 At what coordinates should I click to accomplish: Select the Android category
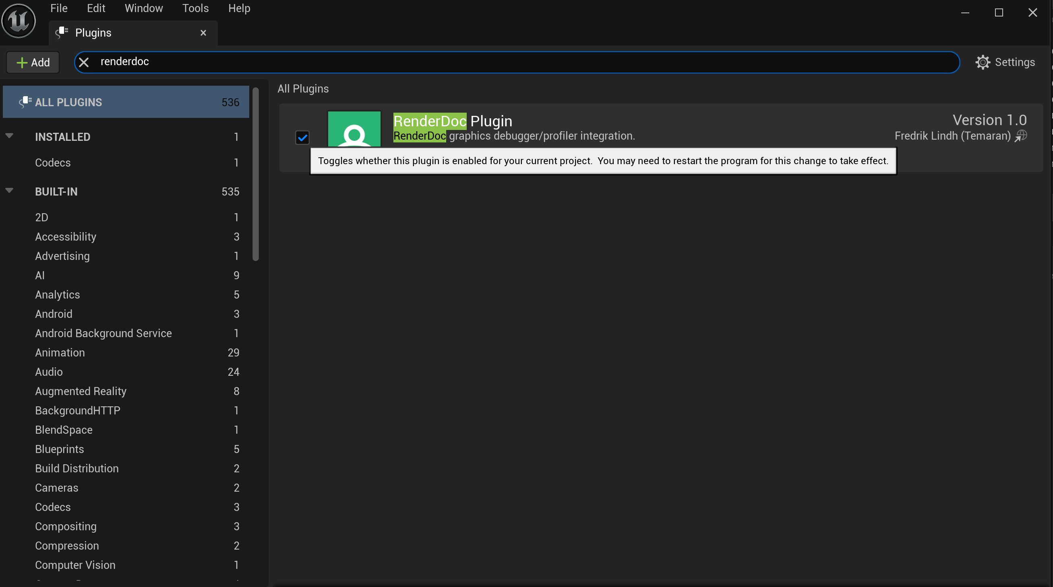[126, 313]
